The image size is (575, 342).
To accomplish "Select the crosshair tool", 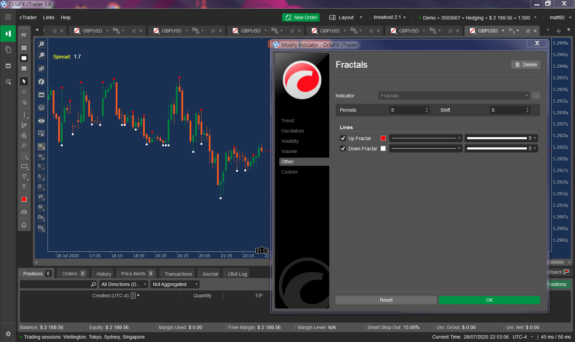I will tap(24, 92).
